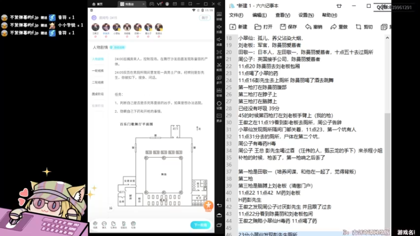Toggle the pin-on-top icon in notepad title bar
This screenshot has height=236, width=420.
tap(339, 6)
